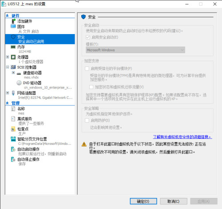The height and width of the screenshot is (209, 222).
Task: Click '生产' checkpoint type subtext
Action: point(22,134)
